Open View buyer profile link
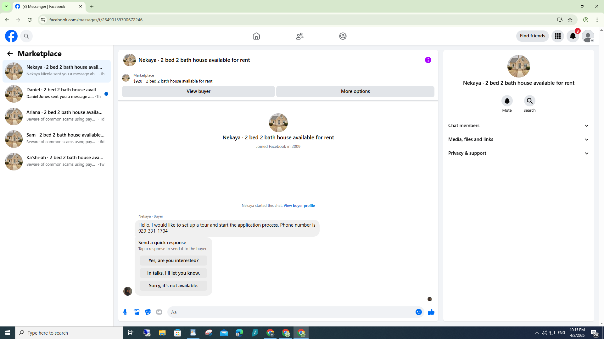The height and width of the screenshot is (339, 604). pos(299,206)
